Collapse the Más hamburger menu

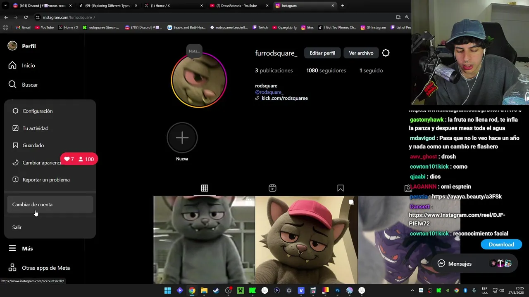click(x=21, y=248)
